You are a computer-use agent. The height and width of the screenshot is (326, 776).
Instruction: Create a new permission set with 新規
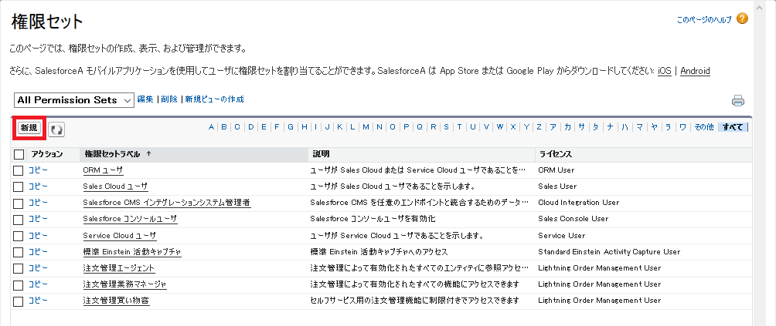tap(29, 128)
